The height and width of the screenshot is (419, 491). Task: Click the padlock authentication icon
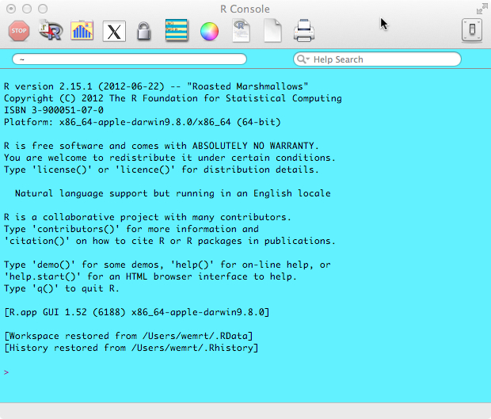point(143,31)
